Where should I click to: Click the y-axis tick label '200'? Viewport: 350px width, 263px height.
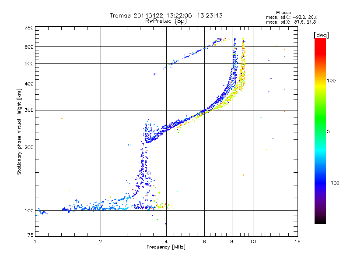[x=29, y=147]
